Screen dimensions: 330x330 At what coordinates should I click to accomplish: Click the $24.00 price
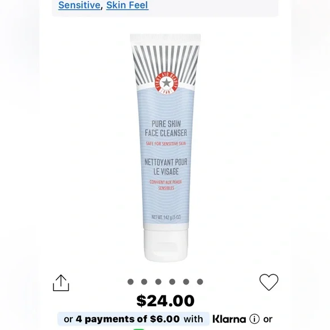click(166, 301)
